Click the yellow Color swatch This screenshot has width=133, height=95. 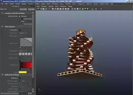pyautogui.click(x=23, y=72)
